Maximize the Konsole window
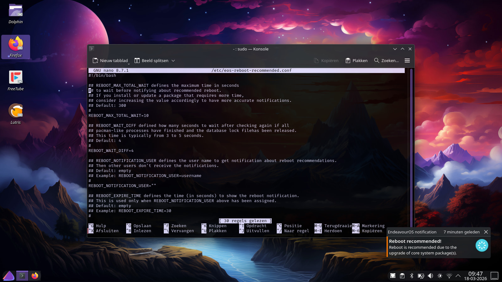 coord(403,49)
